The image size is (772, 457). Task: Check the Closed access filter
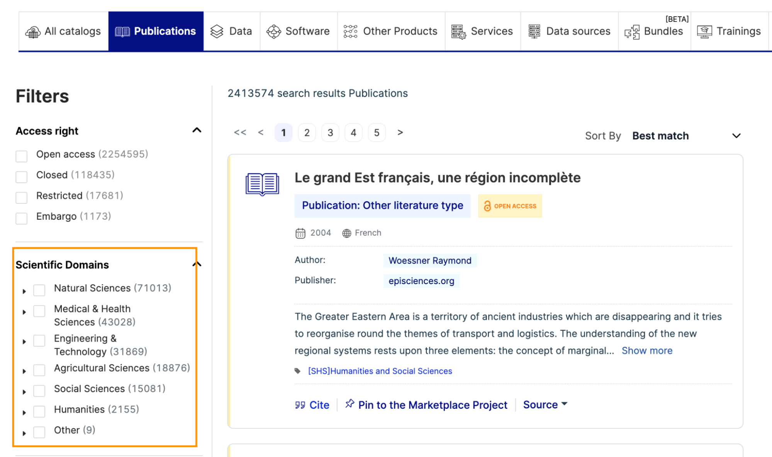(x=22, y=177)
